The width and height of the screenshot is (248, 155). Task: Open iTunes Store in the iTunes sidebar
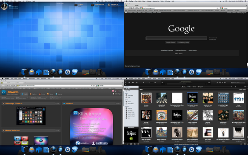[x=131, y=95]
